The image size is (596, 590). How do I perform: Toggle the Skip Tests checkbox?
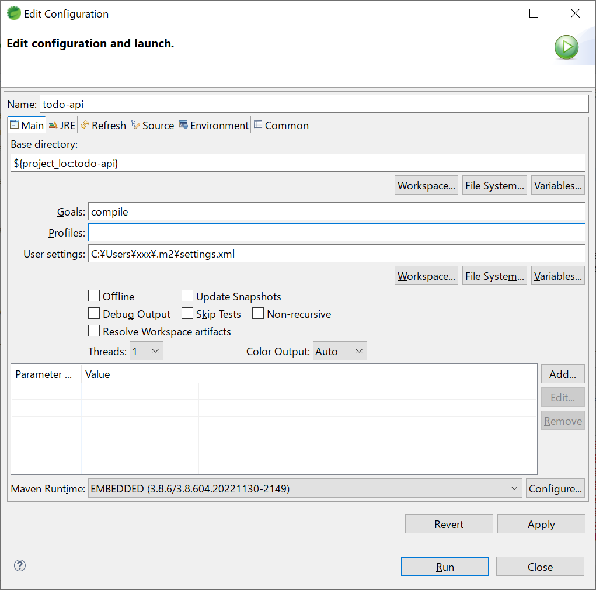(x=187, y=314)
